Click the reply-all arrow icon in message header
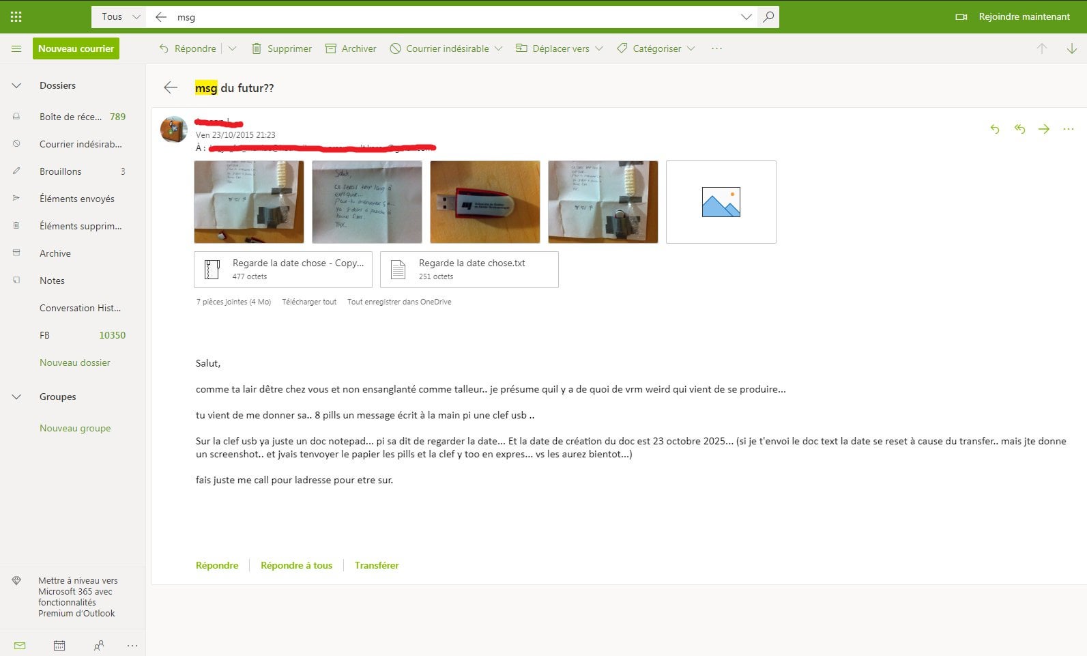Screen dimensions: 1087x656 pos(1019,129)
